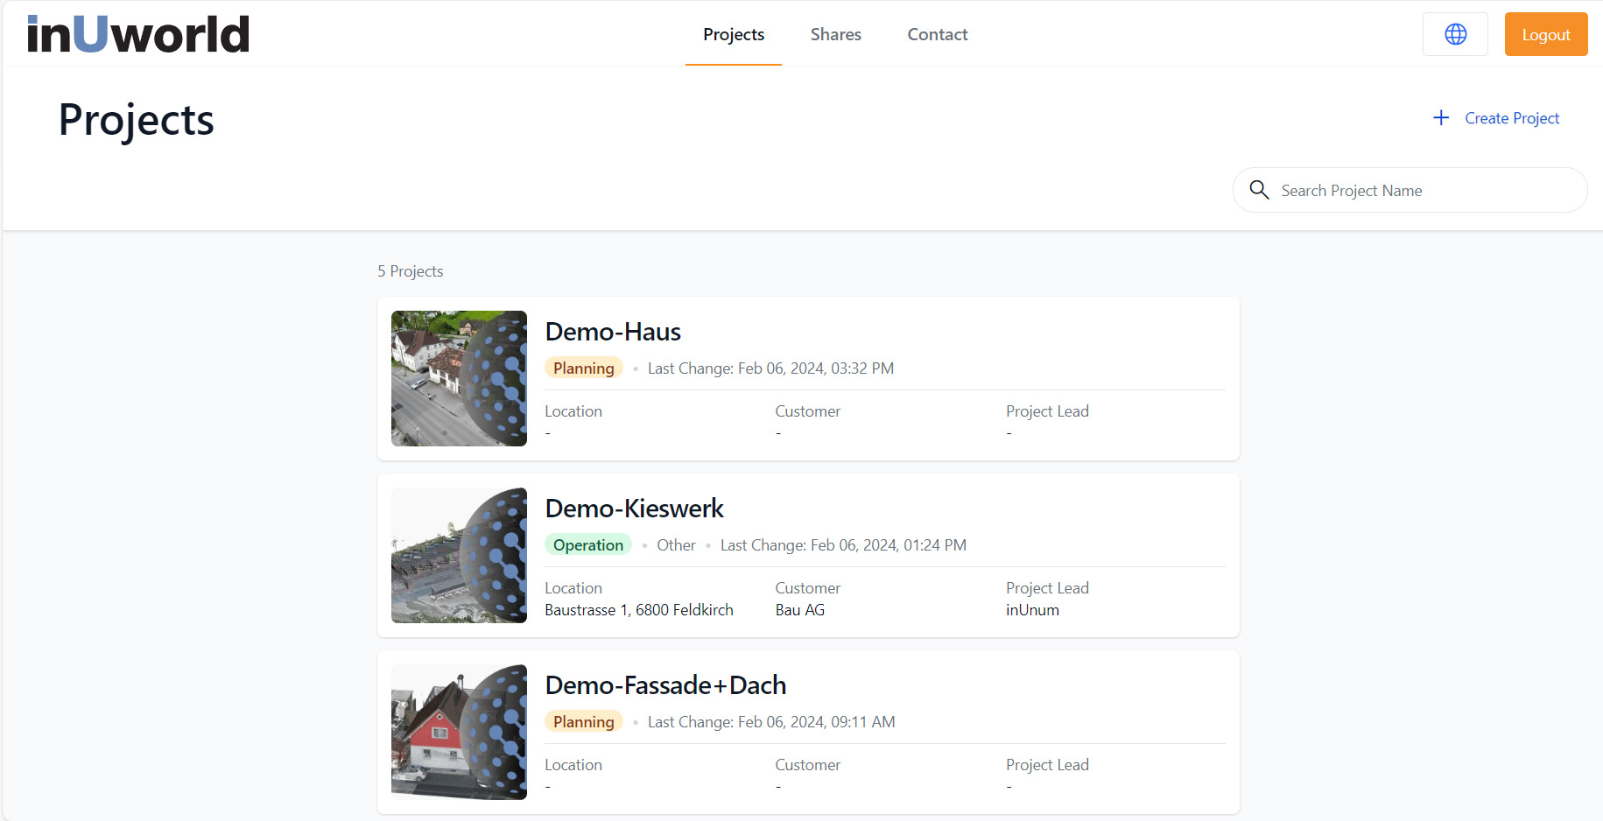Switch to the Shares tab
Screen dimensions: 1603x821
pyautogui.click(x=835, y=34)
